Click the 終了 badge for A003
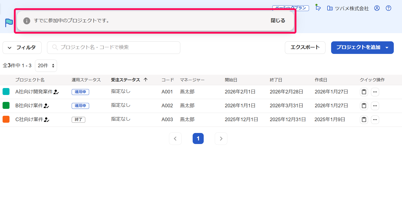This screenshot has height=211, width=402. coord(78,120)
